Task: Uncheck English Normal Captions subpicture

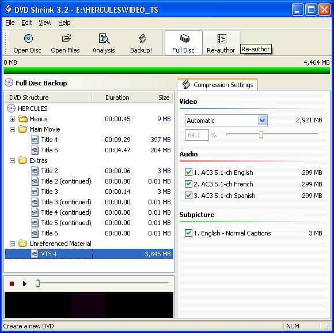Action: point(188,233)
